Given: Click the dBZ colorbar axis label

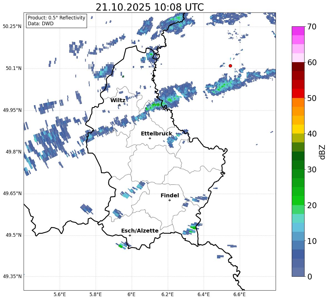Looking at the screenshot, I should [x=322, y=152].
